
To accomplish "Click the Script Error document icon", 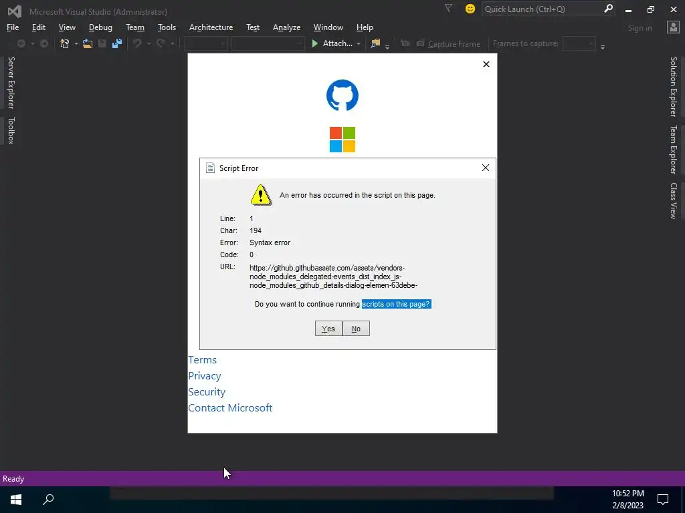I will [210, 168].
